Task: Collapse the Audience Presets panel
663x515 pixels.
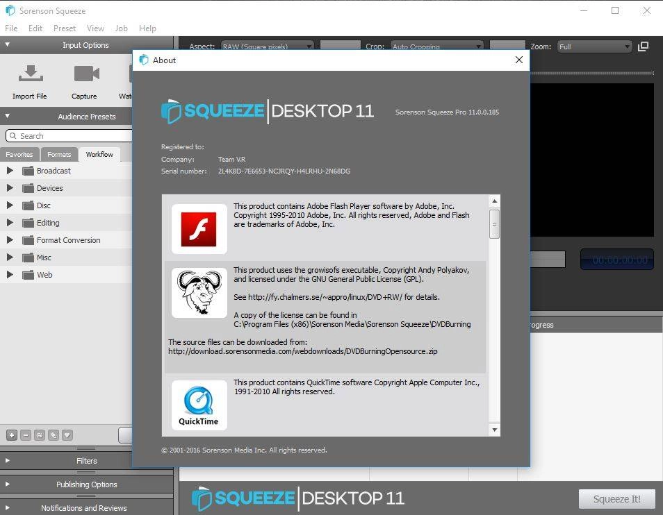Action: click(7, 116)
